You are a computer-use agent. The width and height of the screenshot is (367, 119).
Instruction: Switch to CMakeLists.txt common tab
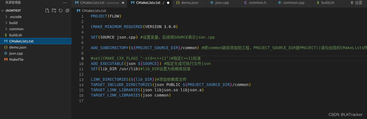[99, 3]
